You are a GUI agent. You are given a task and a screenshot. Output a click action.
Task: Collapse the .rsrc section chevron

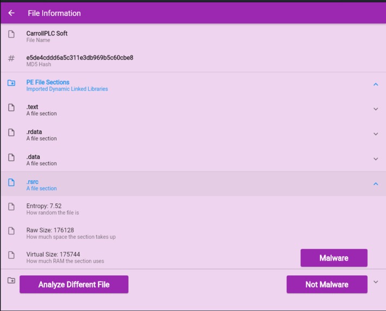[376, 184]
